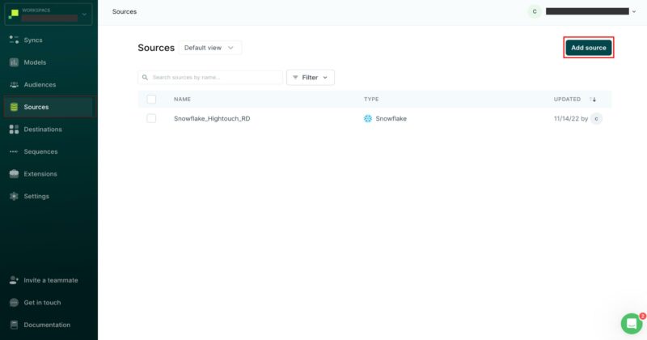The width and height of the screenshot is (647, 340).
Task: Open the chat support bubble
Action: coord(631,323)
